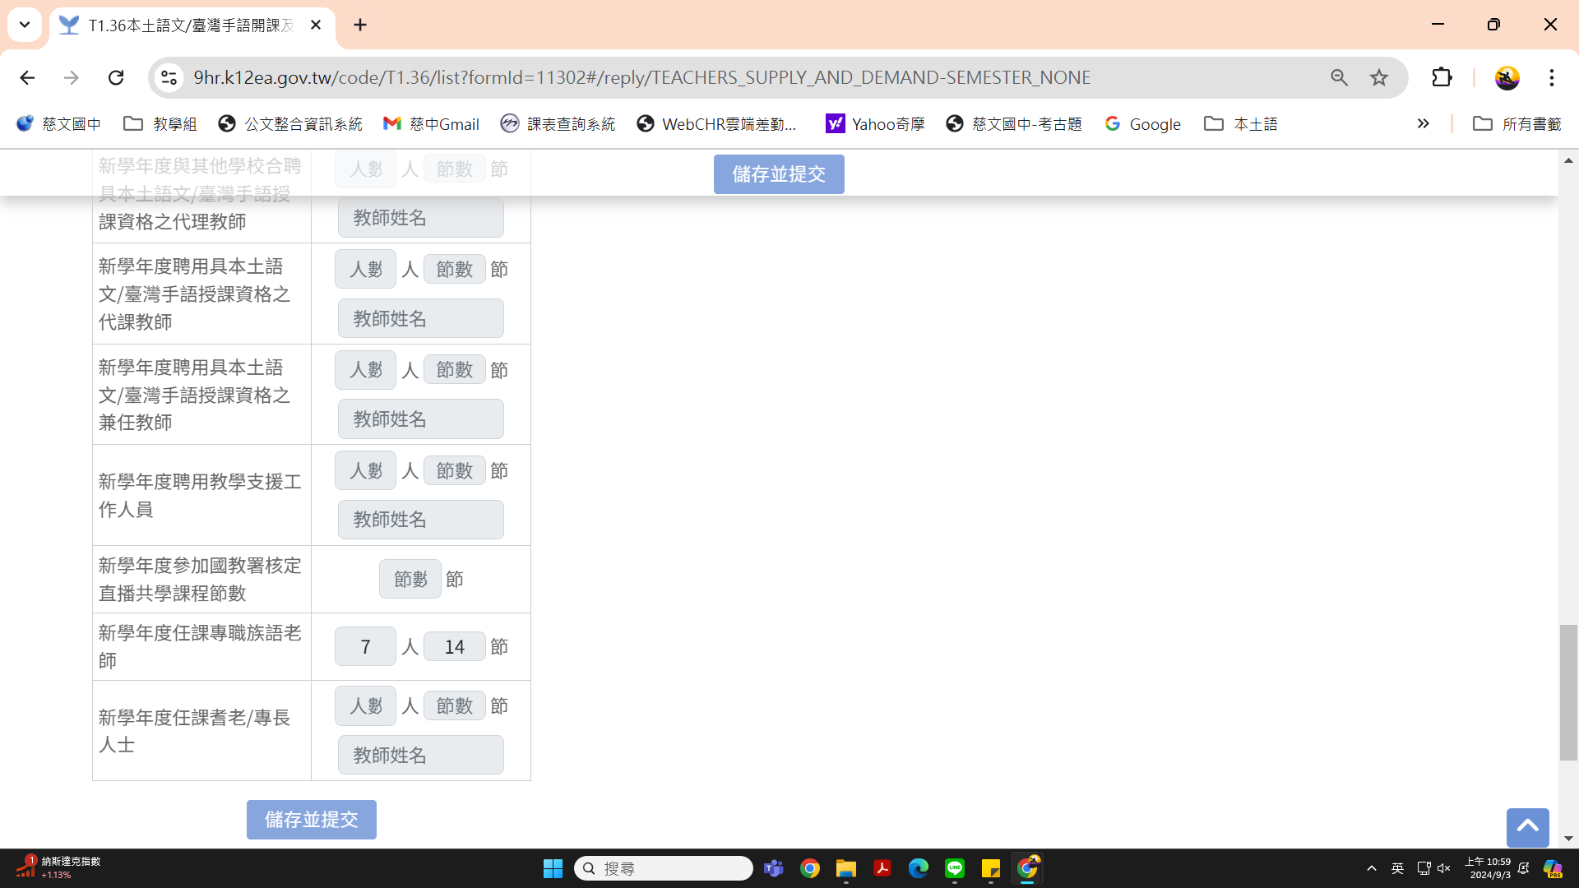This screenshot has height=888, width=1579.
Task: Click 節數 field for 直播共學課程 row
Action: coord(410,579)
